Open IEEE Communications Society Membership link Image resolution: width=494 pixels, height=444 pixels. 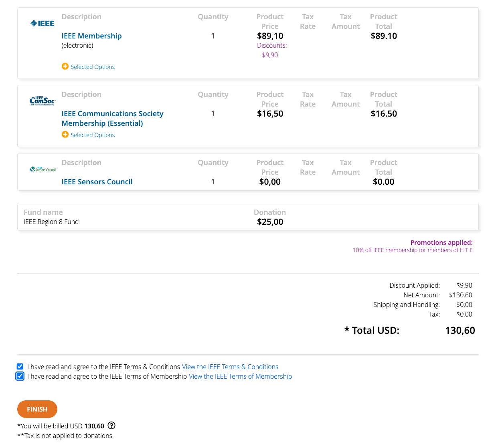(112, 118)
